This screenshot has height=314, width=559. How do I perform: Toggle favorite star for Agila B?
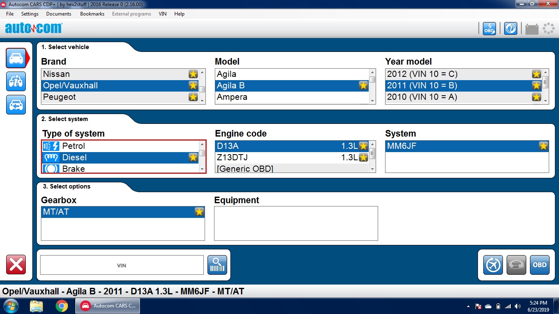click(363, 85)
